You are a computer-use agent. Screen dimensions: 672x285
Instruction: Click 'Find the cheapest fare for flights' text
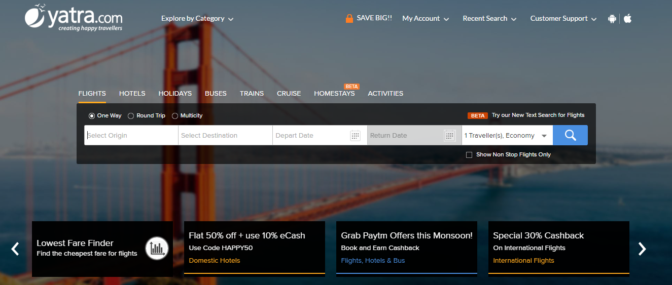click(x=87, y=254)
